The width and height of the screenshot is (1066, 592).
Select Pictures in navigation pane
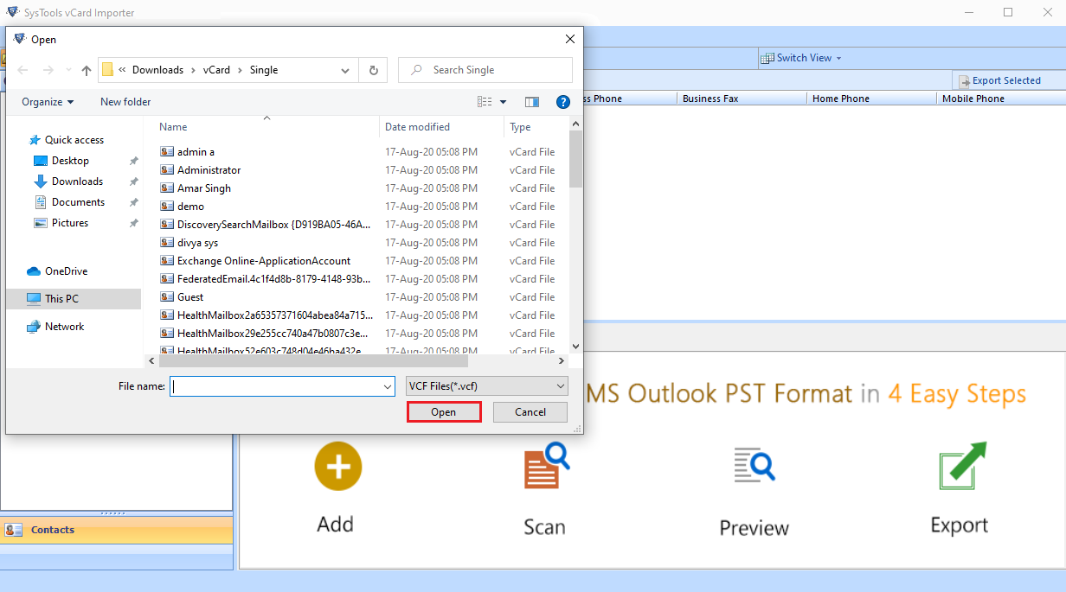pyautogui.click(x=70, y=223)
